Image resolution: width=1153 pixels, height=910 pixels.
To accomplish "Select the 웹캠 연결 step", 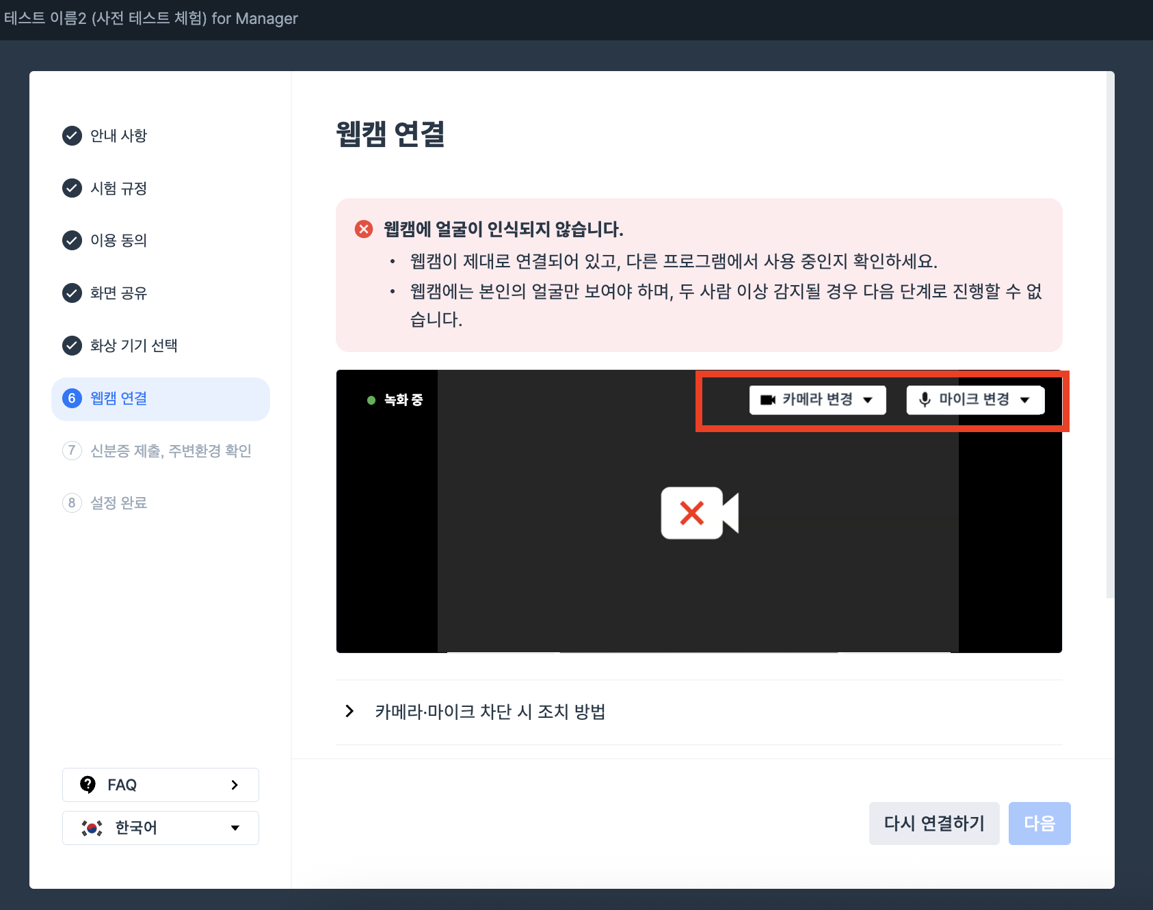I will click(x=161, y=399).
